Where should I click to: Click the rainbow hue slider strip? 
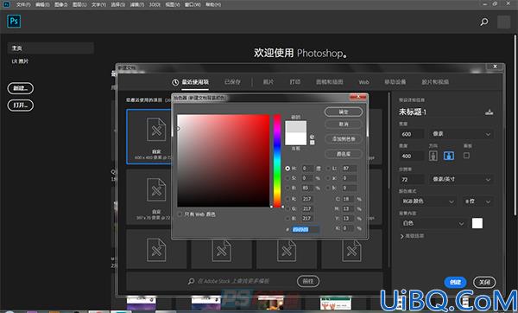coord(277,161)
